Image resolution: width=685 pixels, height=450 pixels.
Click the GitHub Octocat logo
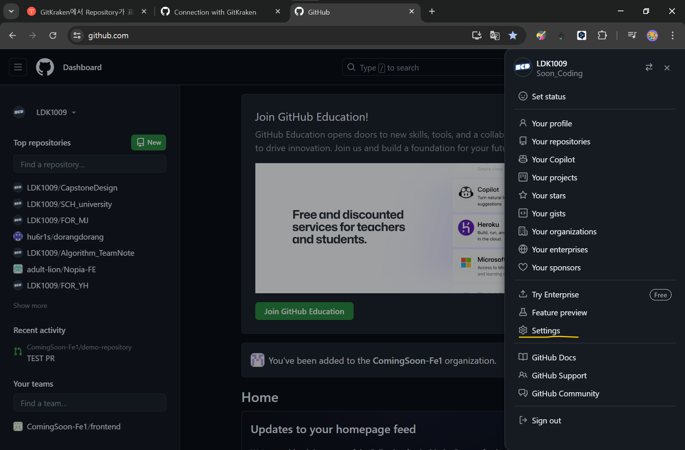click(x=45, y=67)
